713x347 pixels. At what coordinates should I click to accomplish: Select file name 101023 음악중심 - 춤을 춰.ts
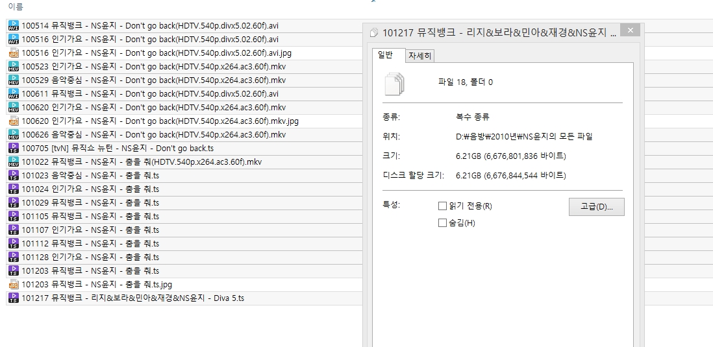click(90, 176)
